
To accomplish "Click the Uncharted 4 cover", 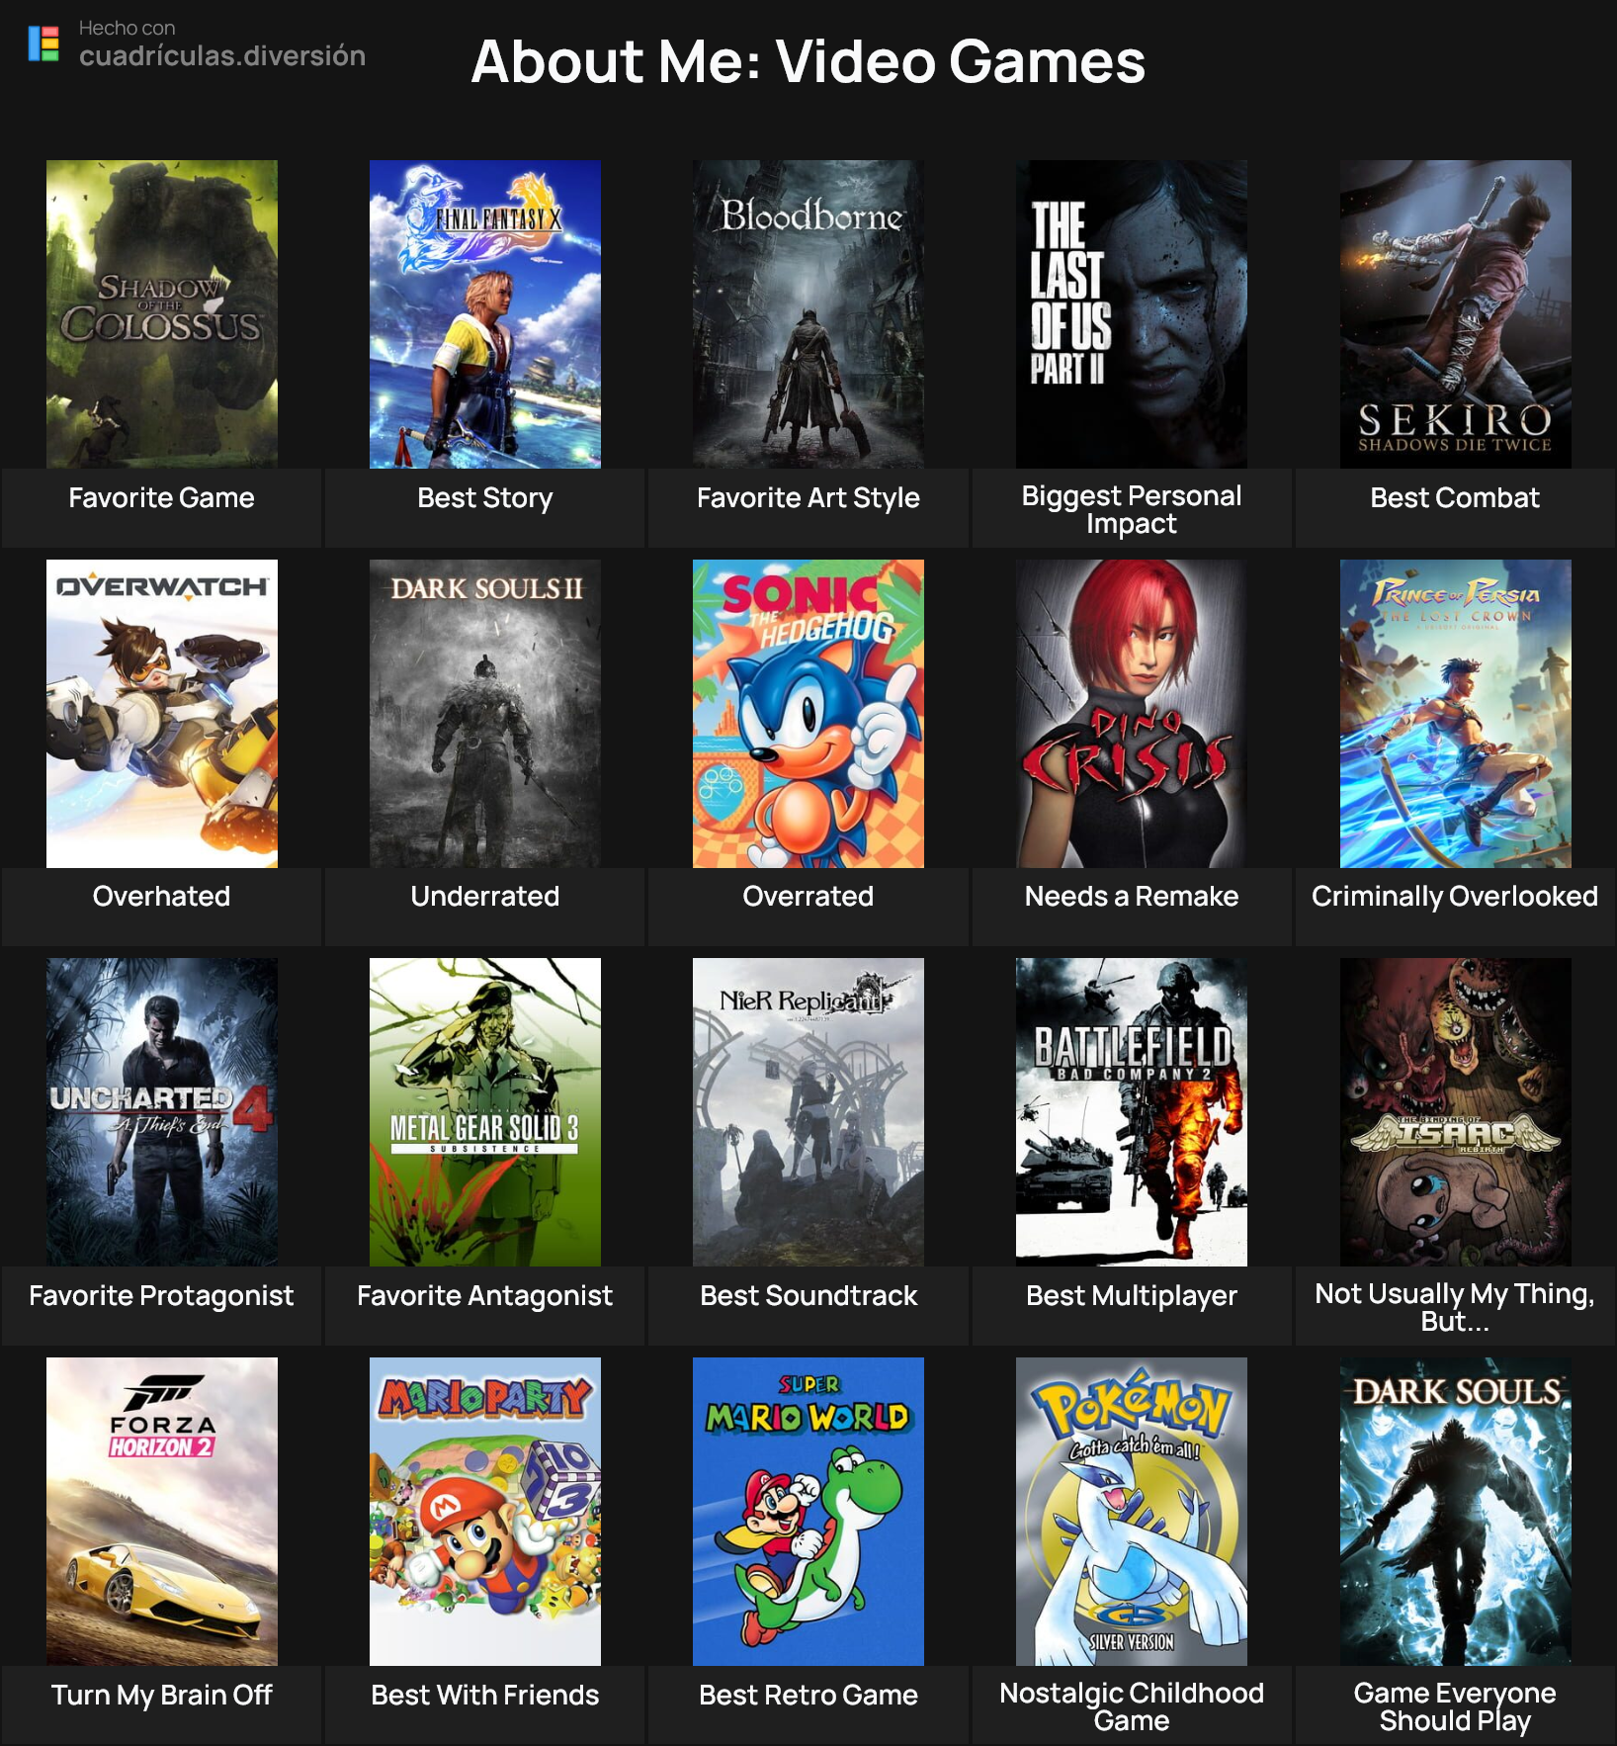I will pyautogui.click(x=162, y=1112).
